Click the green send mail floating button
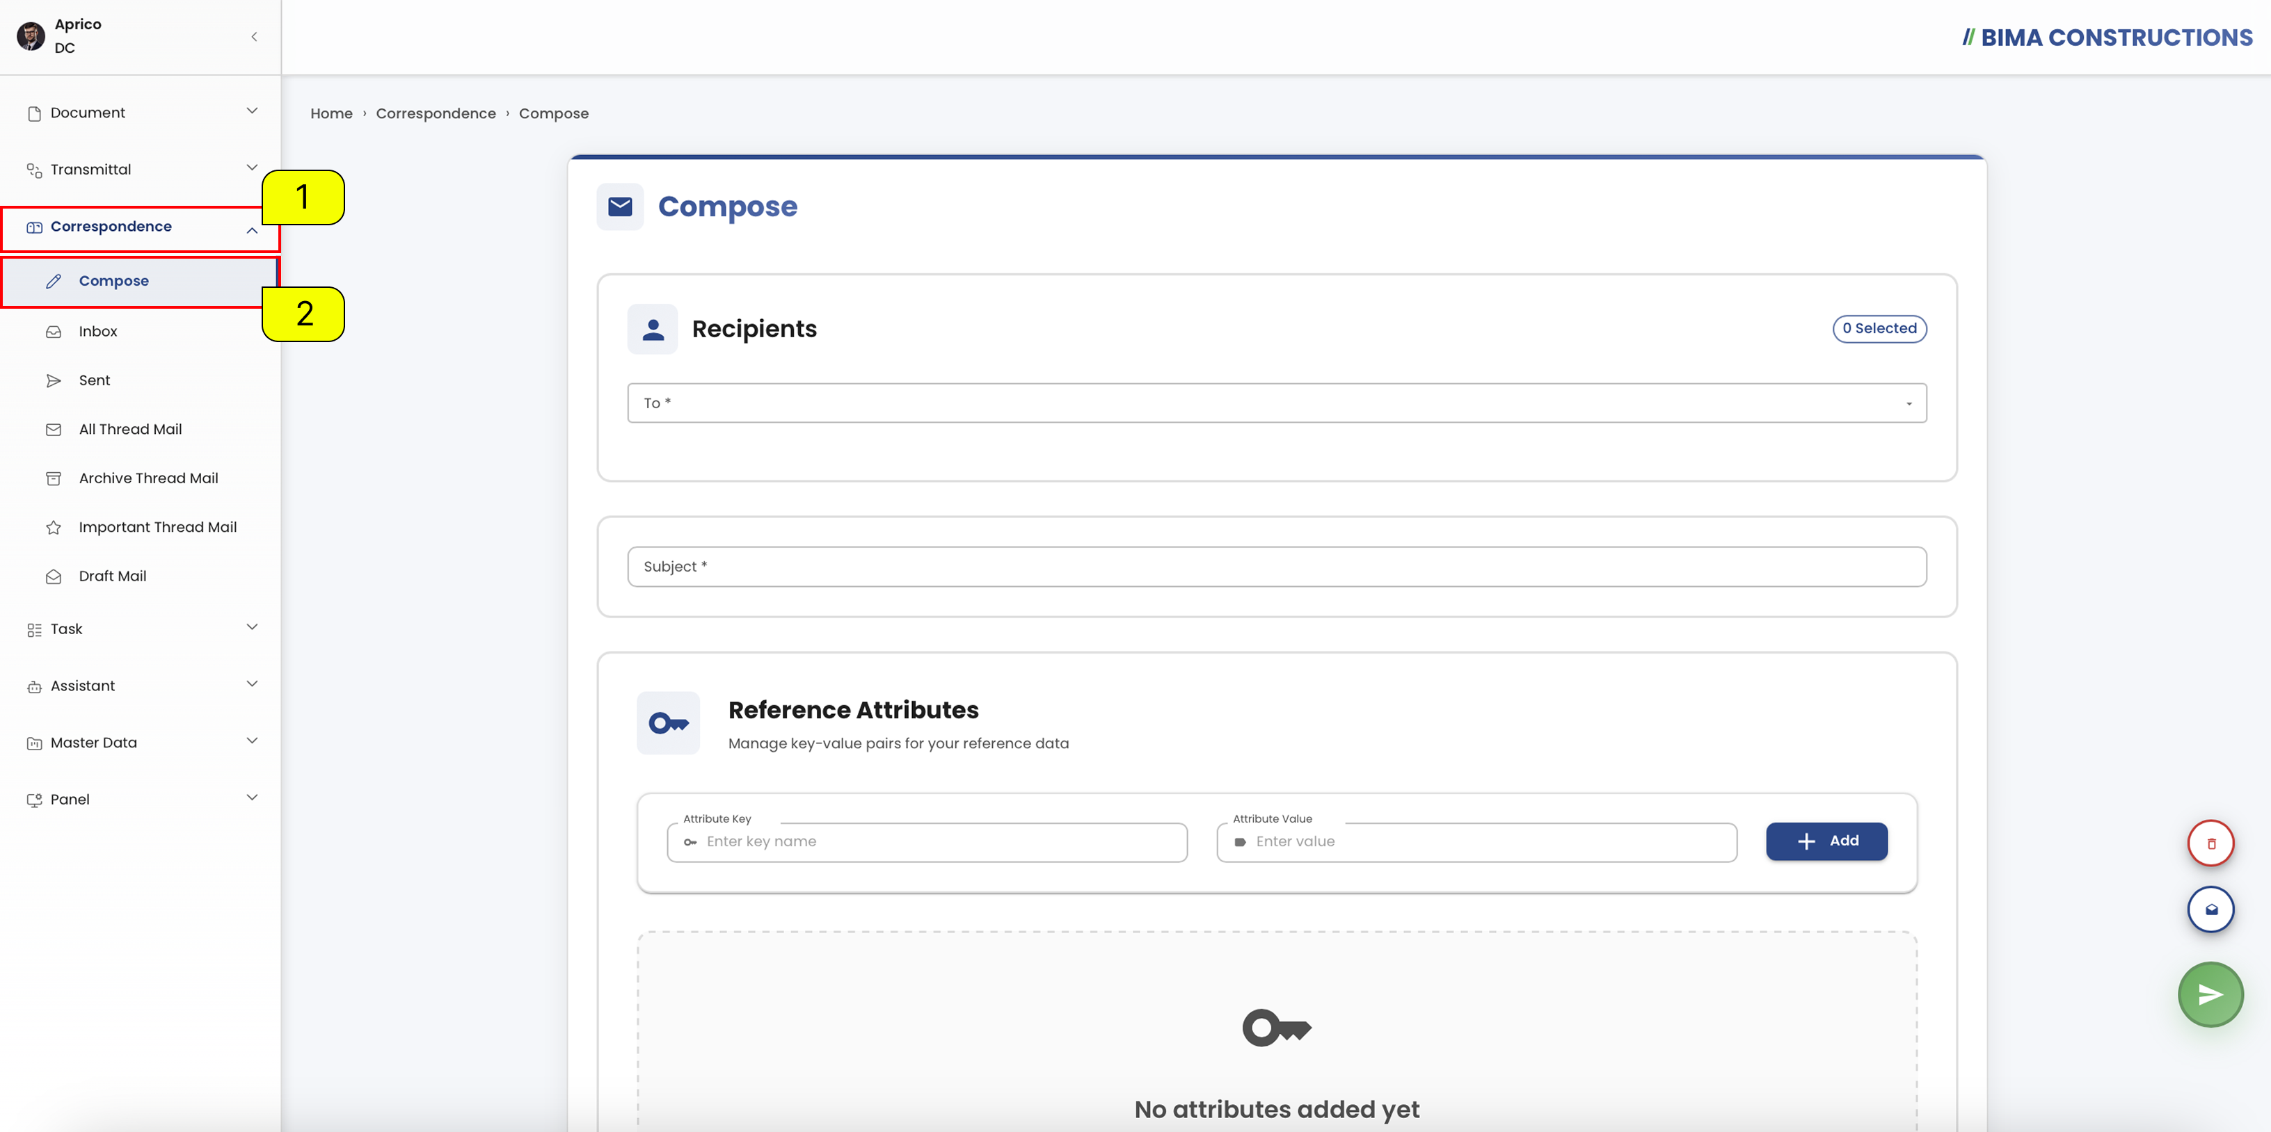 2210,994
